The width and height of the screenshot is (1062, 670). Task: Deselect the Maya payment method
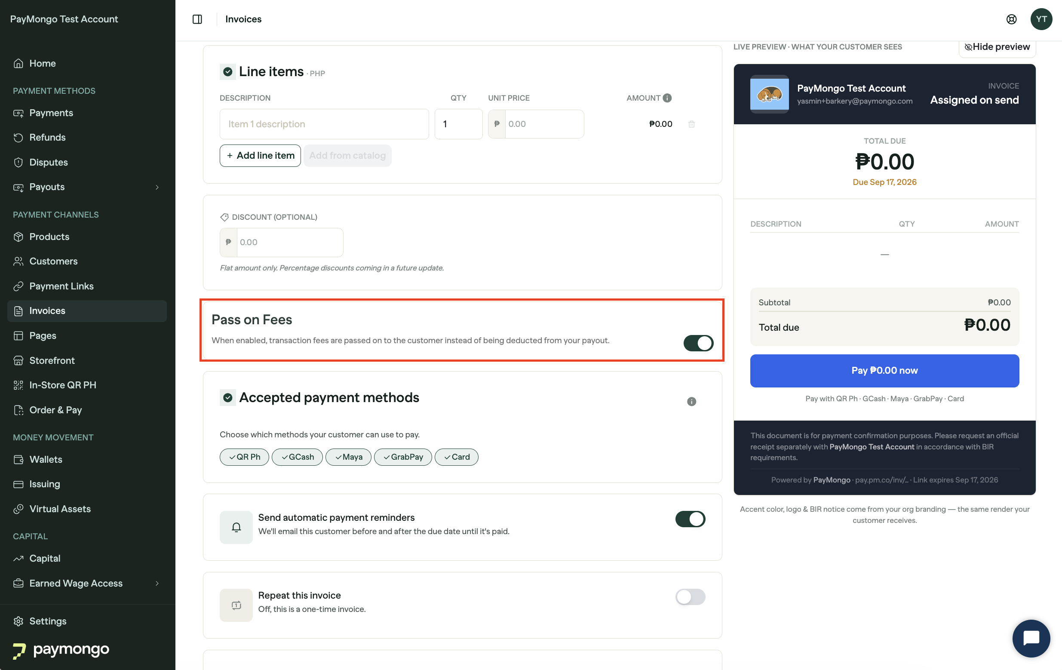(x=348, y=457)
